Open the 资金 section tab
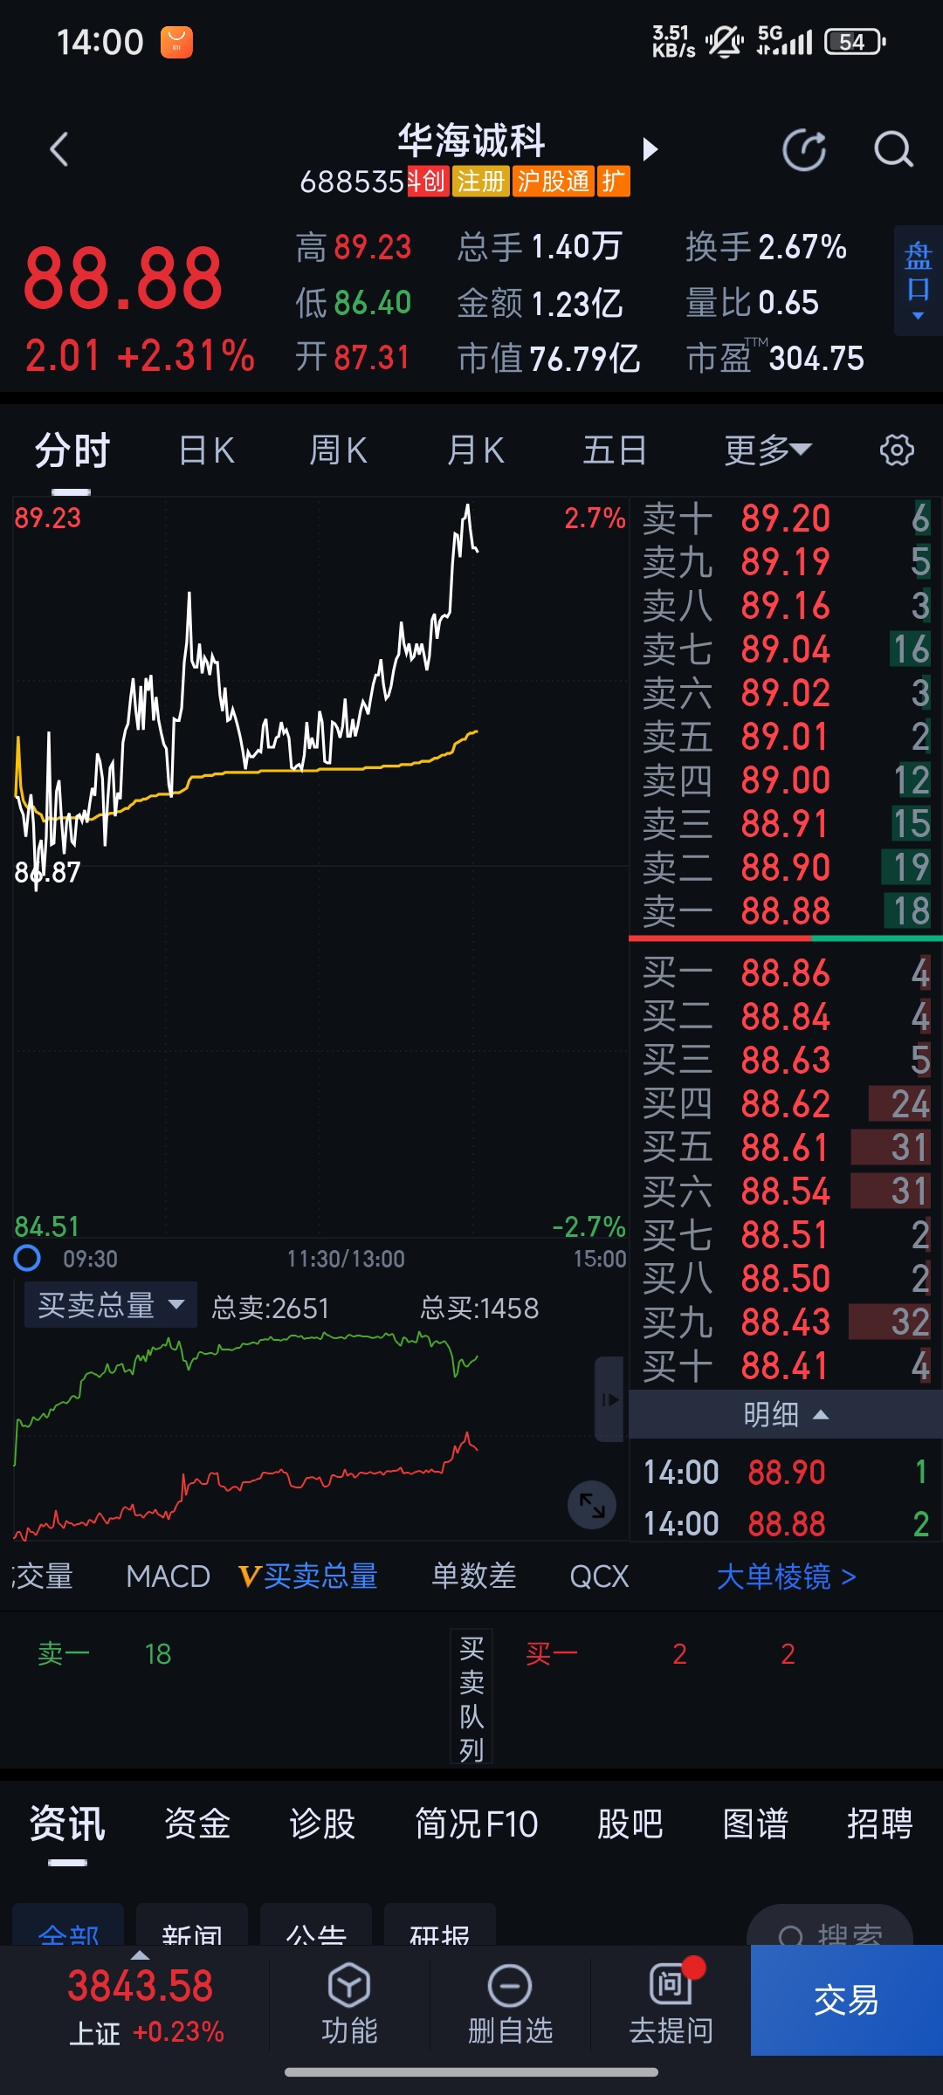 tap(197, 1824)
